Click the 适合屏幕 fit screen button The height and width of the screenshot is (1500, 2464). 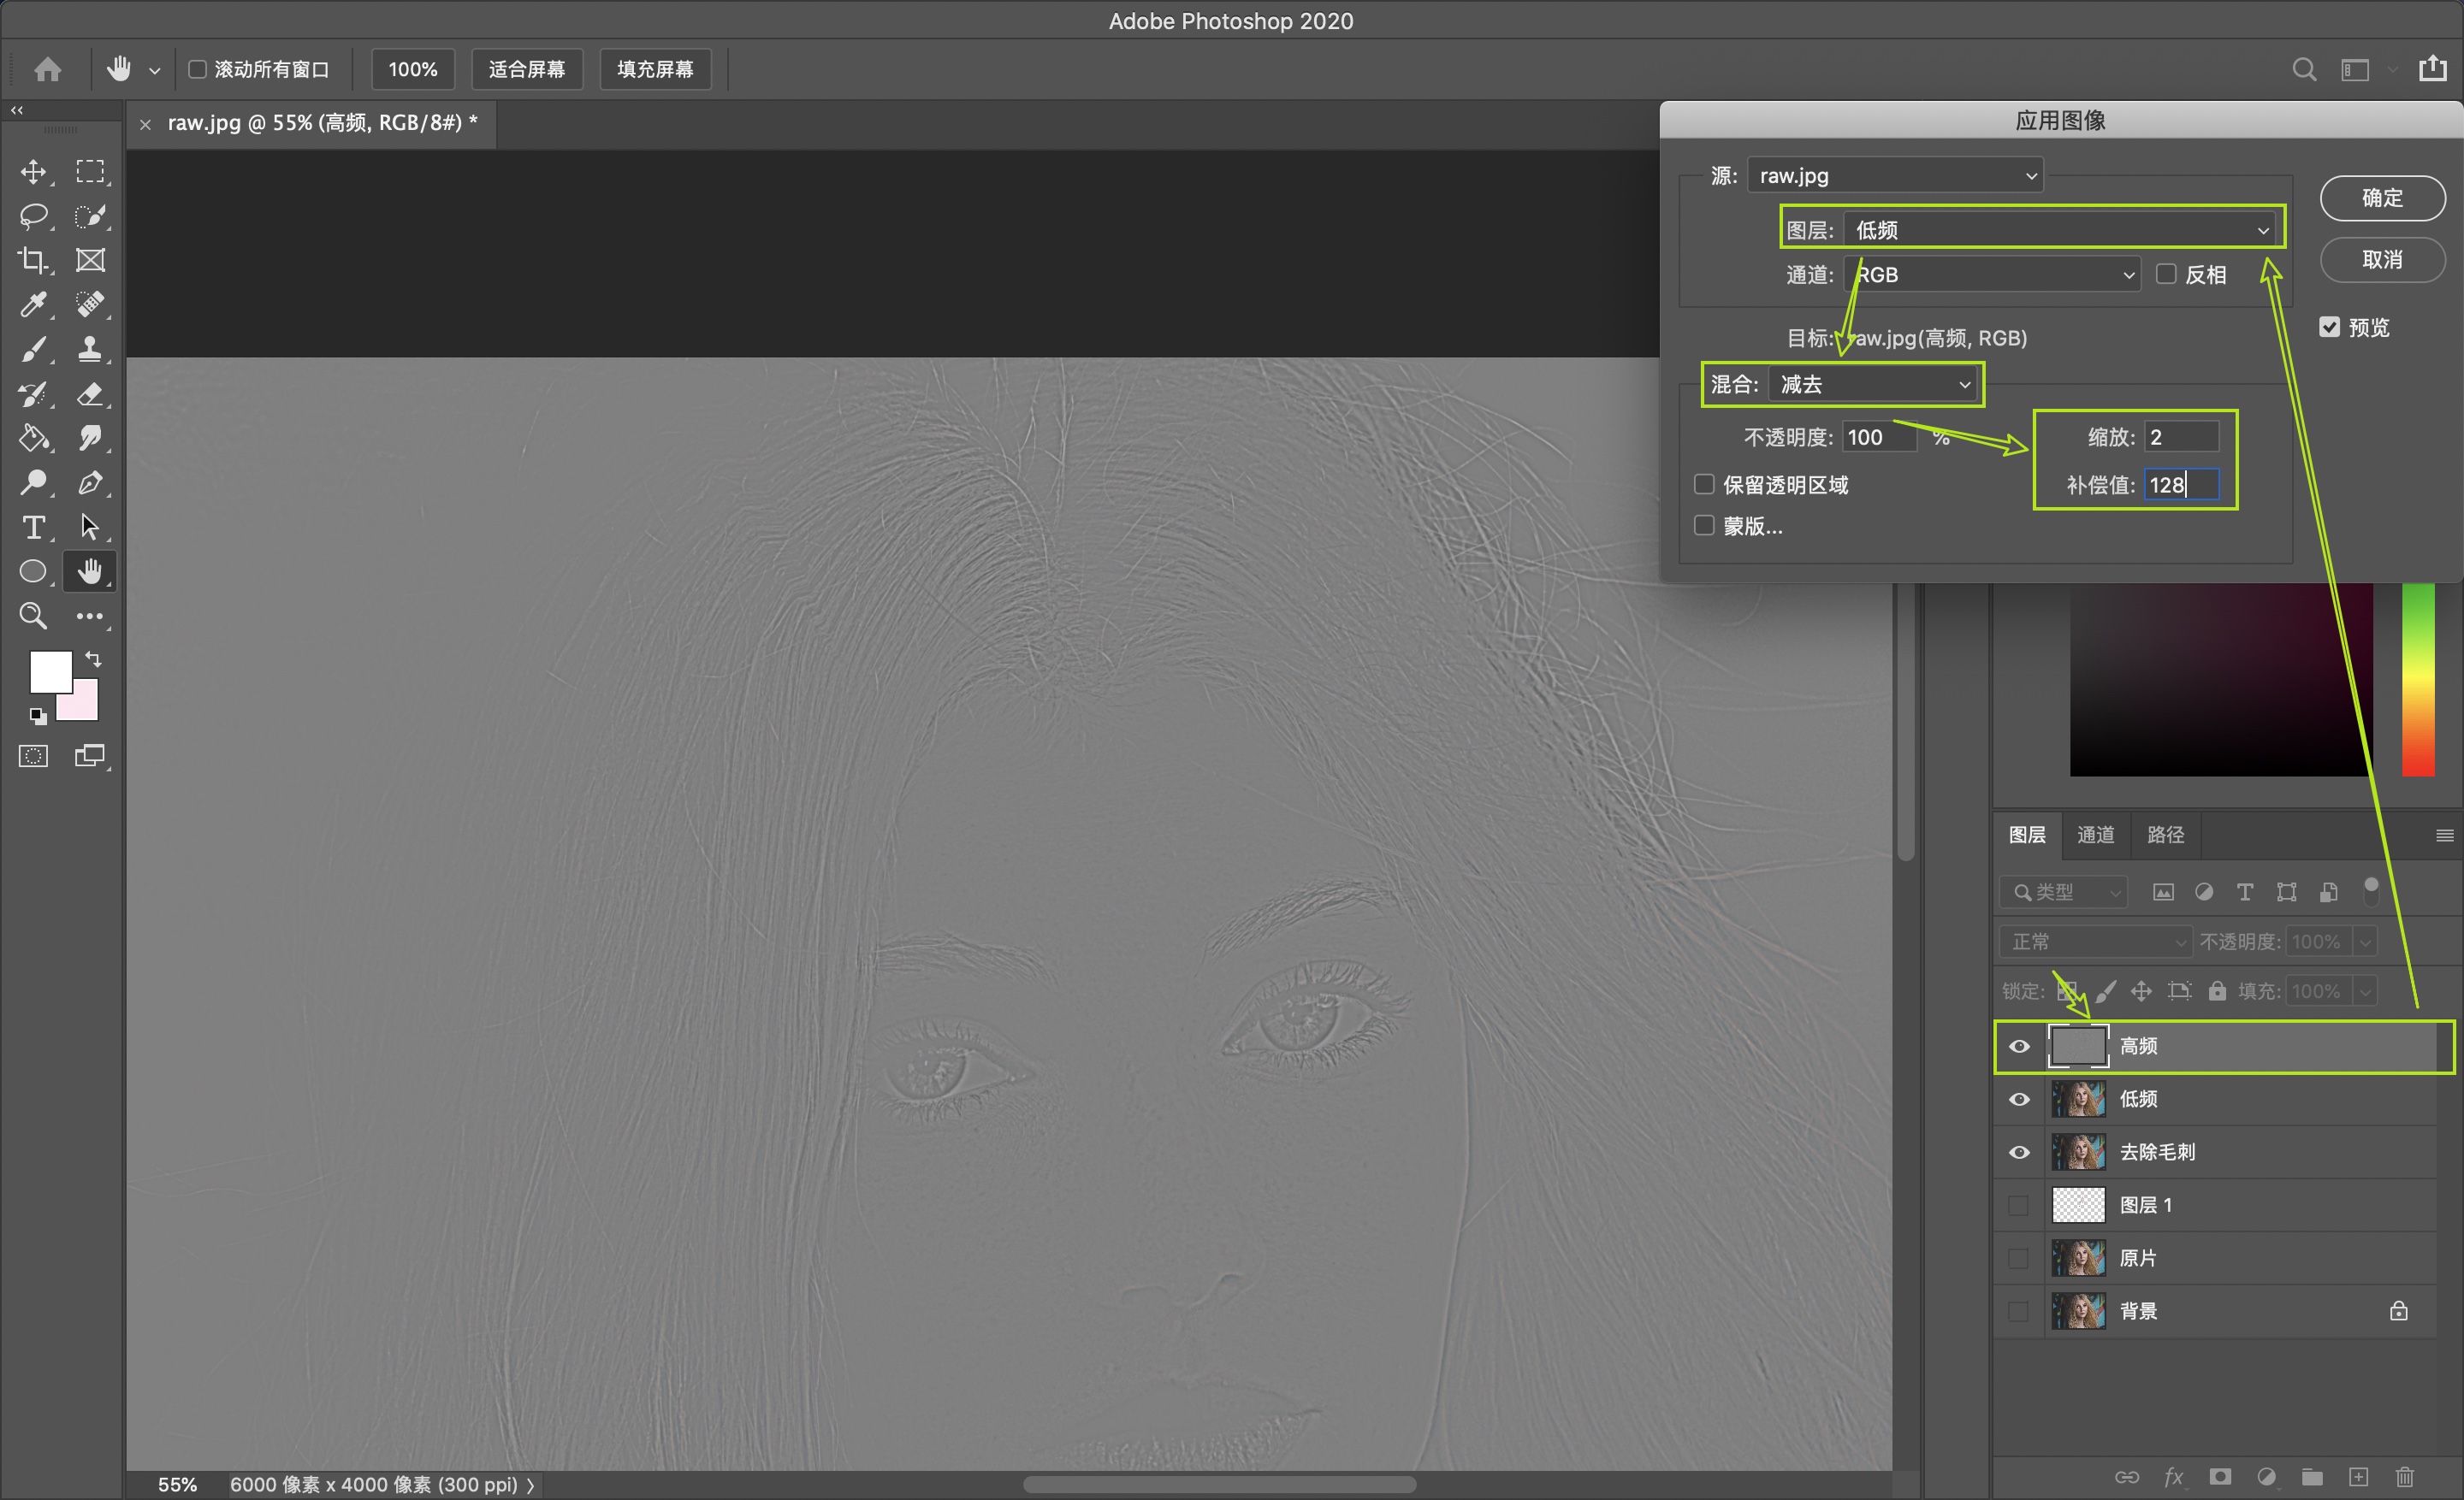(x=526, y=69)
